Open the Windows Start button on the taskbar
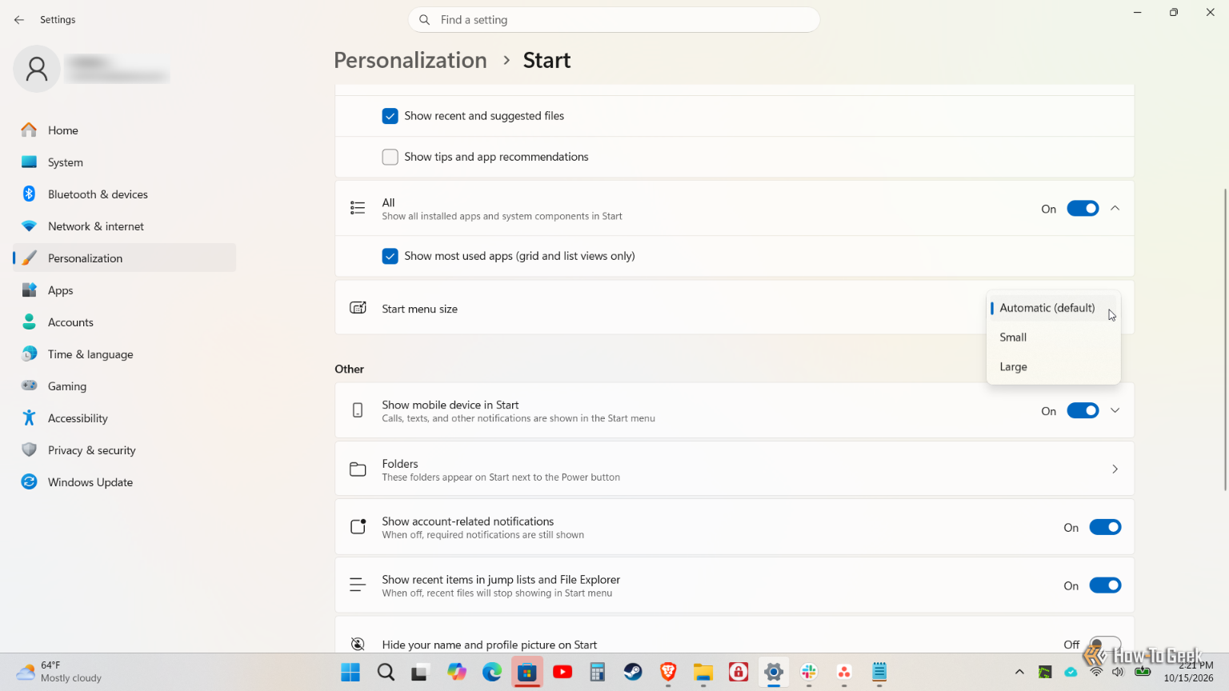This screenshot has height=691, width=1229. click(350, 673)
